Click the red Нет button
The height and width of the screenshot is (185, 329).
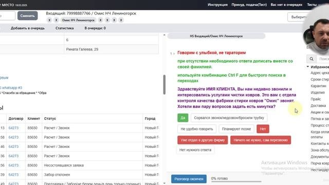click(x=263, y=129)
